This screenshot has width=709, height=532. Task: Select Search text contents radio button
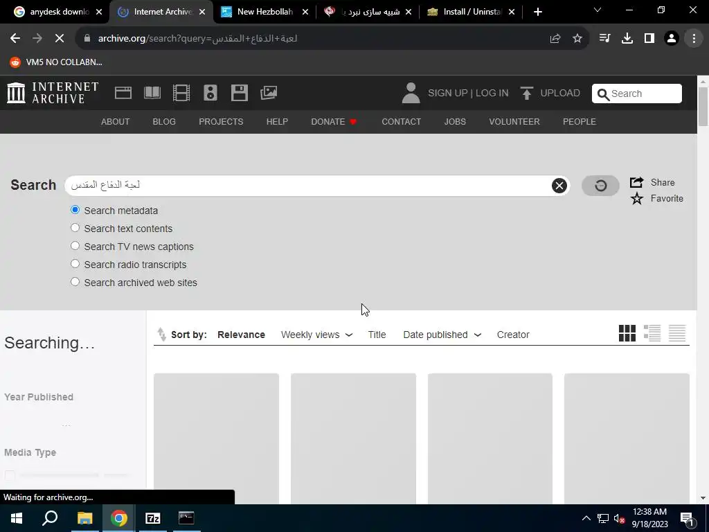(75, 228)
